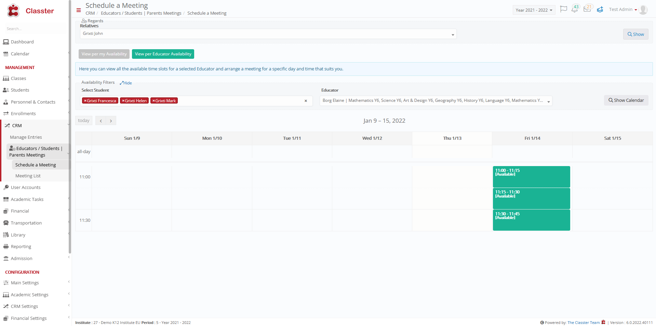Click the Dashboard laptop icon
This screenshot has width=656, height=326.
click(x=6, y=42)
